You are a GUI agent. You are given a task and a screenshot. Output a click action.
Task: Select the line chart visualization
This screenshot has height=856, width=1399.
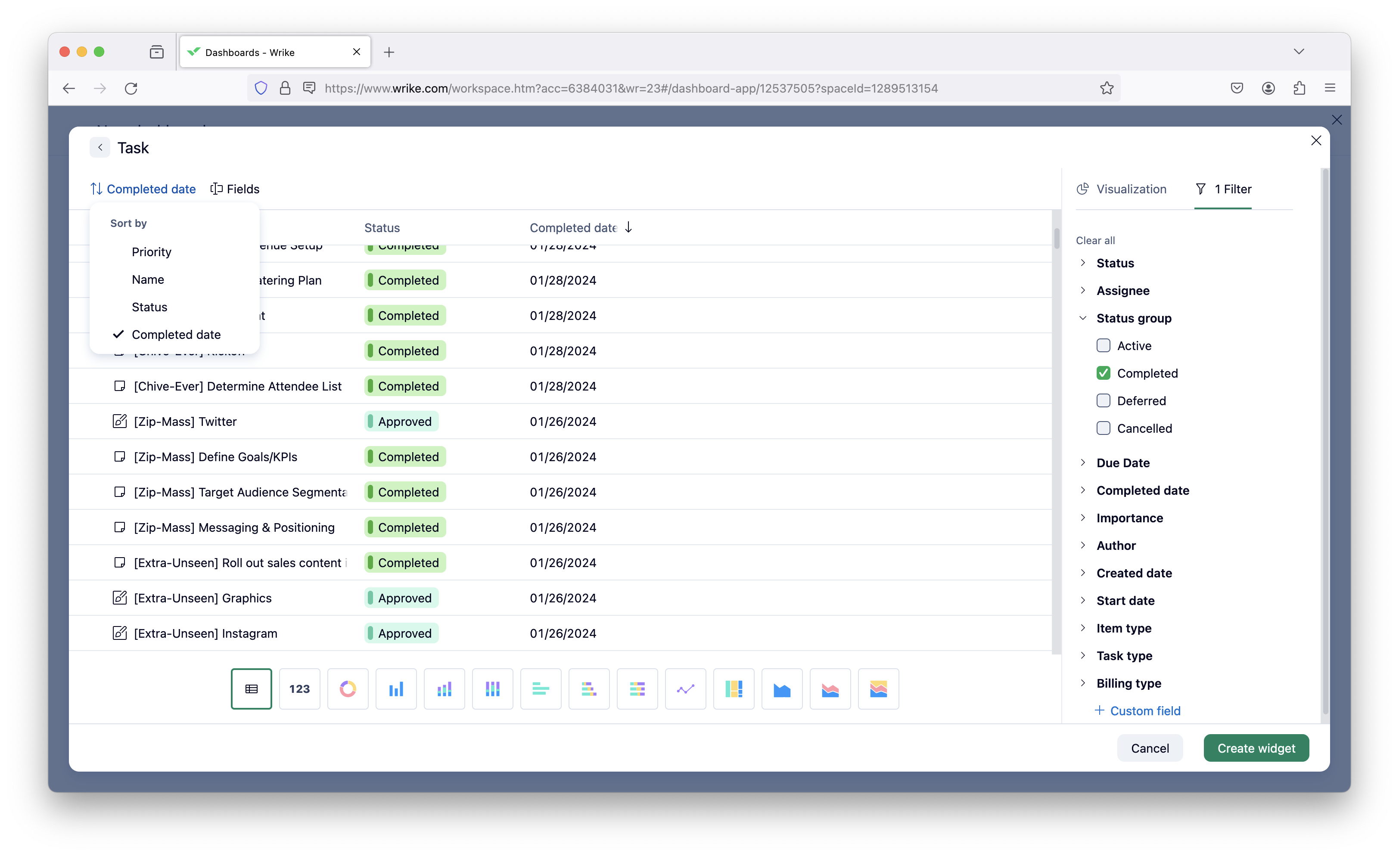(685, 689)
